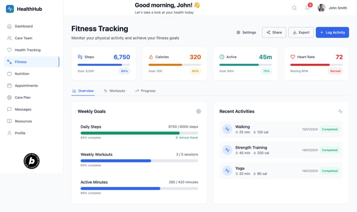Click the 6,750 steps value
357x212 pixels.
click(122, 57)
